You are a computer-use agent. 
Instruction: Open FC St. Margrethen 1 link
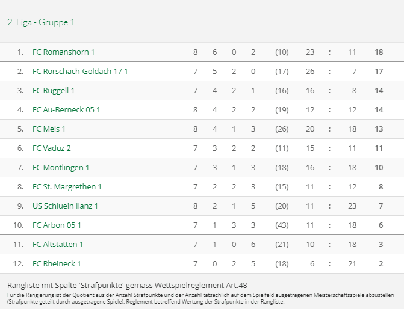pos(67,187)
